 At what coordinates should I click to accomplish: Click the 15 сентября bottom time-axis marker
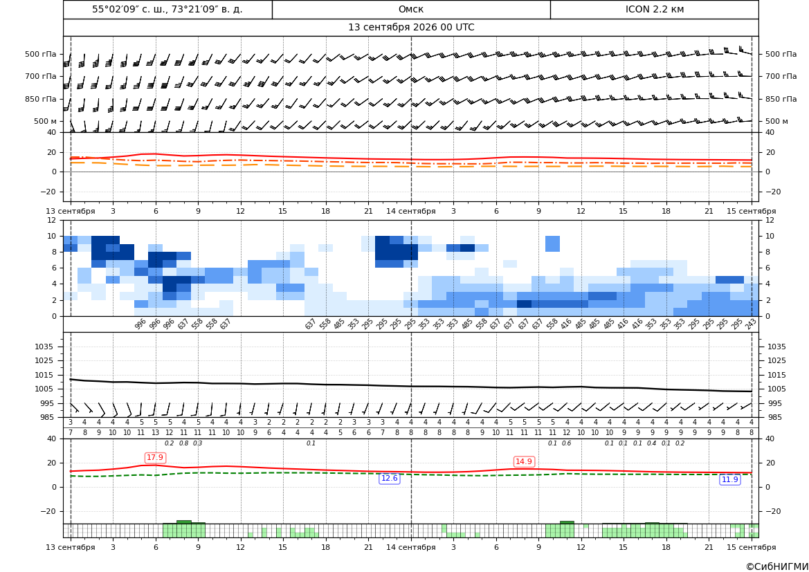(752, 547)
